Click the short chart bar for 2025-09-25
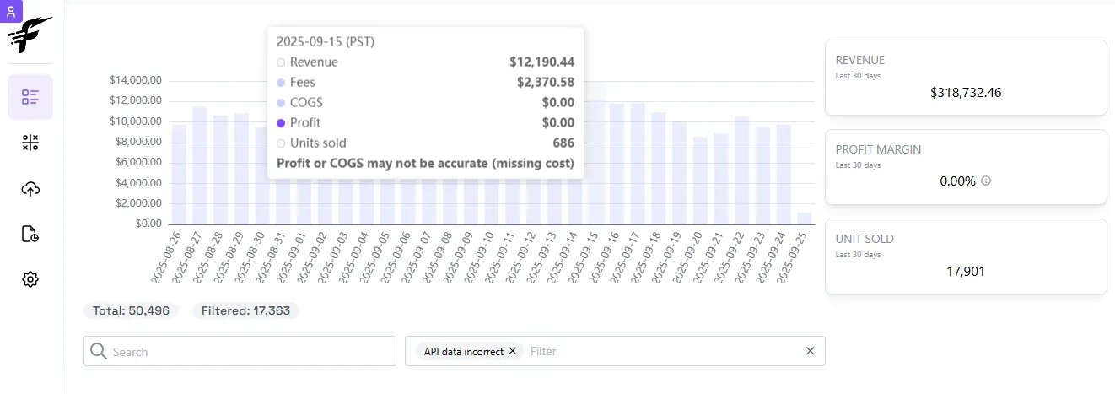 click(805, 218)
